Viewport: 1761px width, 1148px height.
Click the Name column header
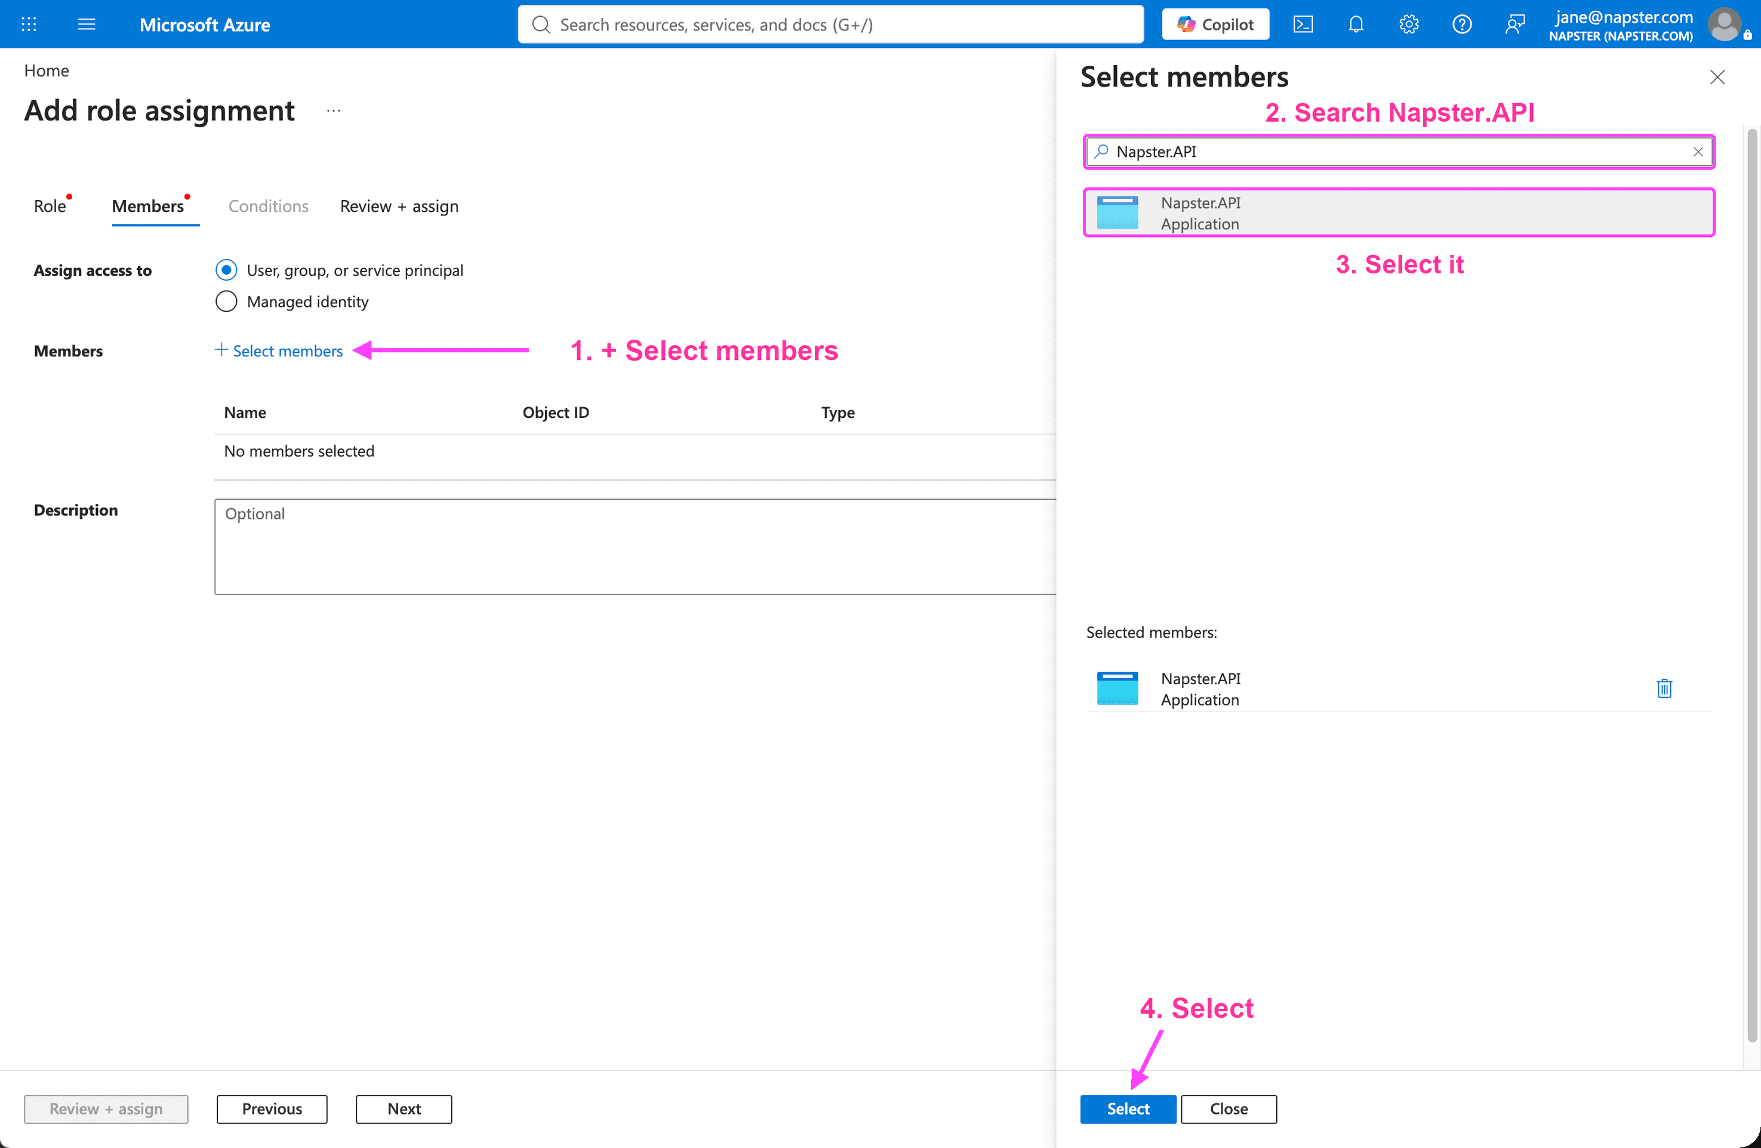[x=245, y=413]
